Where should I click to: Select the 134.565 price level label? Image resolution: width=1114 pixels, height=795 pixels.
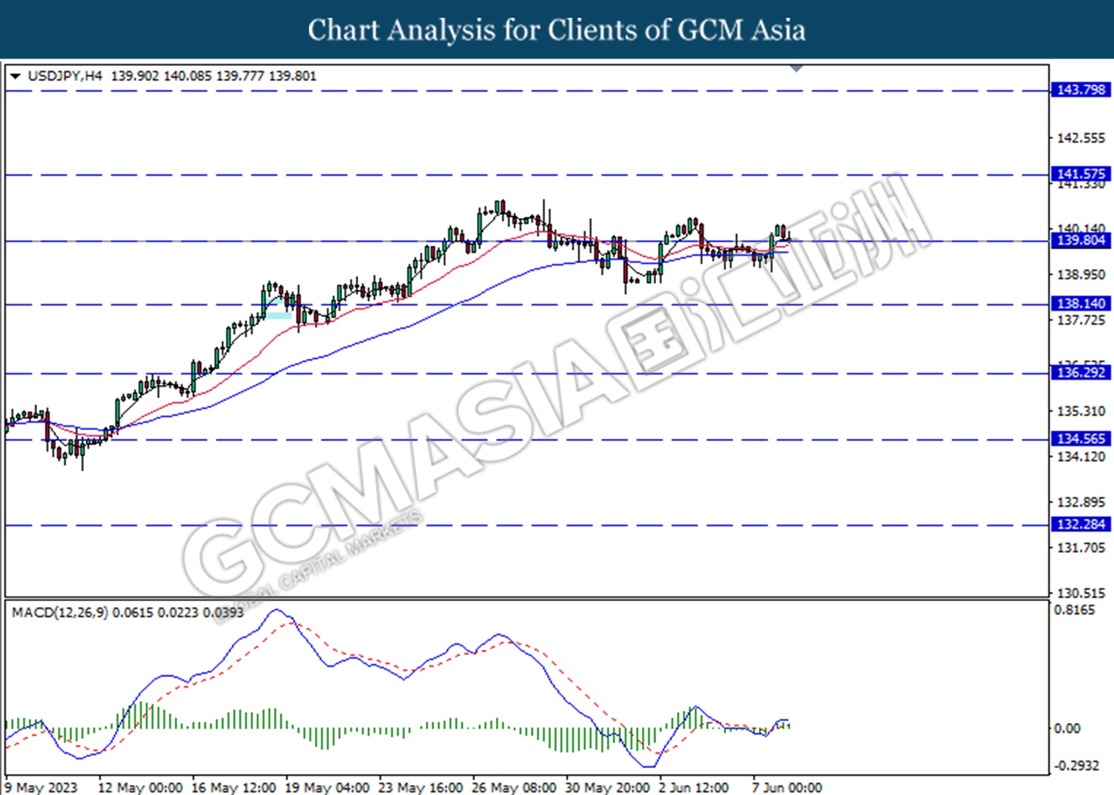click(x=1081, y=439)
